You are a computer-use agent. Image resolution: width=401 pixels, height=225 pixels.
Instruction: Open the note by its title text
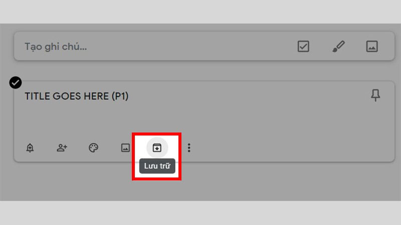point(77,96)
